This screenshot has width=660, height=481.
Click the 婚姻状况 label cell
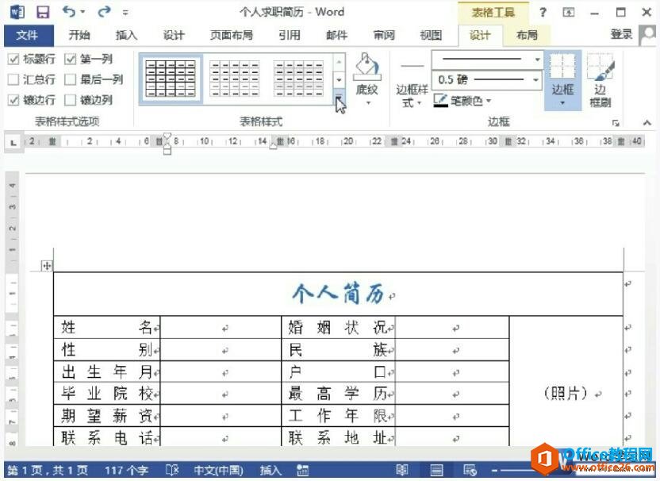pyautogui.click(x=339, y=327)
